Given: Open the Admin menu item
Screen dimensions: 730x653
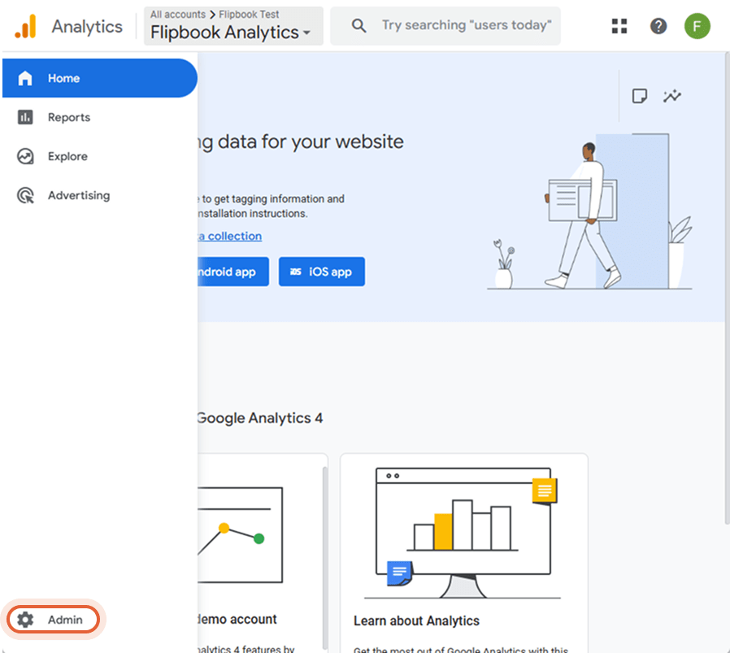Looking at the screenshot, I should (x=53, y=620).
